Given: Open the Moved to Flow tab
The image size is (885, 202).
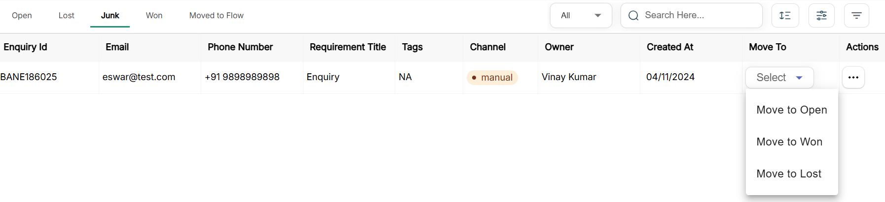Looking at the screenshot, I should [216, 16].
